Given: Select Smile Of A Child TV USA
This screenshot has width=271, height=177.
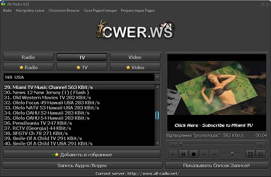Looking at the screenshot, I should (79, 143).
